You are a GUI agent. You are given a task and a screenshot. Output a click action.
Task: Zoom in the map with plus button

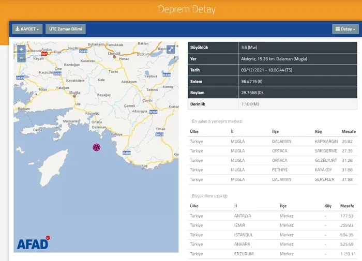coord(21,50)
